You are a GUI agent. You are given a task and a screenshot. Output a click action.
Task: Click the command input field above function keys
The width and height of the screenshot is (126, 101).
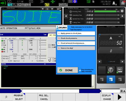(x=51, y=91)
